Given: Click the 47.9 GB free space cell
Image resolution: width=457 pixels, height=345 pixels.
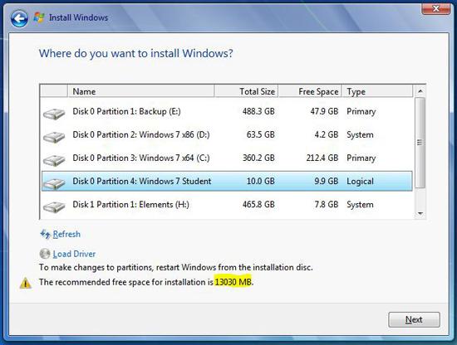Looking at the screenshot, I should pos(324,111).
